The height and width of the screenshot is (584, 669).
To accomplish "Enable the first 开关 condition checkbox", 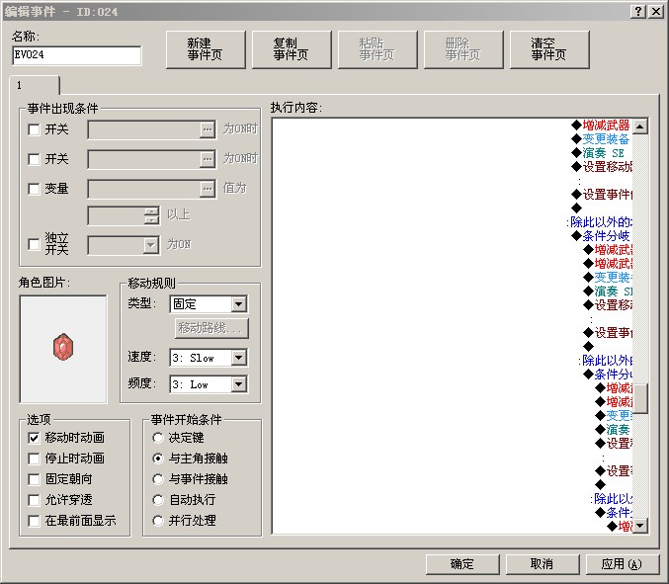I will tap(34, 129).
